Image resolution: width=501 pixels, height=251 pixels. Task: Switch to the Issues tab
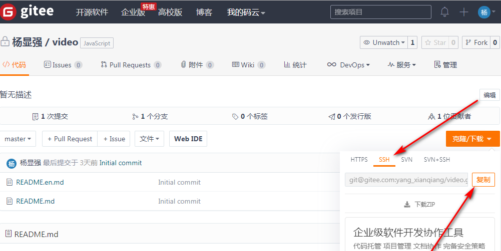point(63,65)
